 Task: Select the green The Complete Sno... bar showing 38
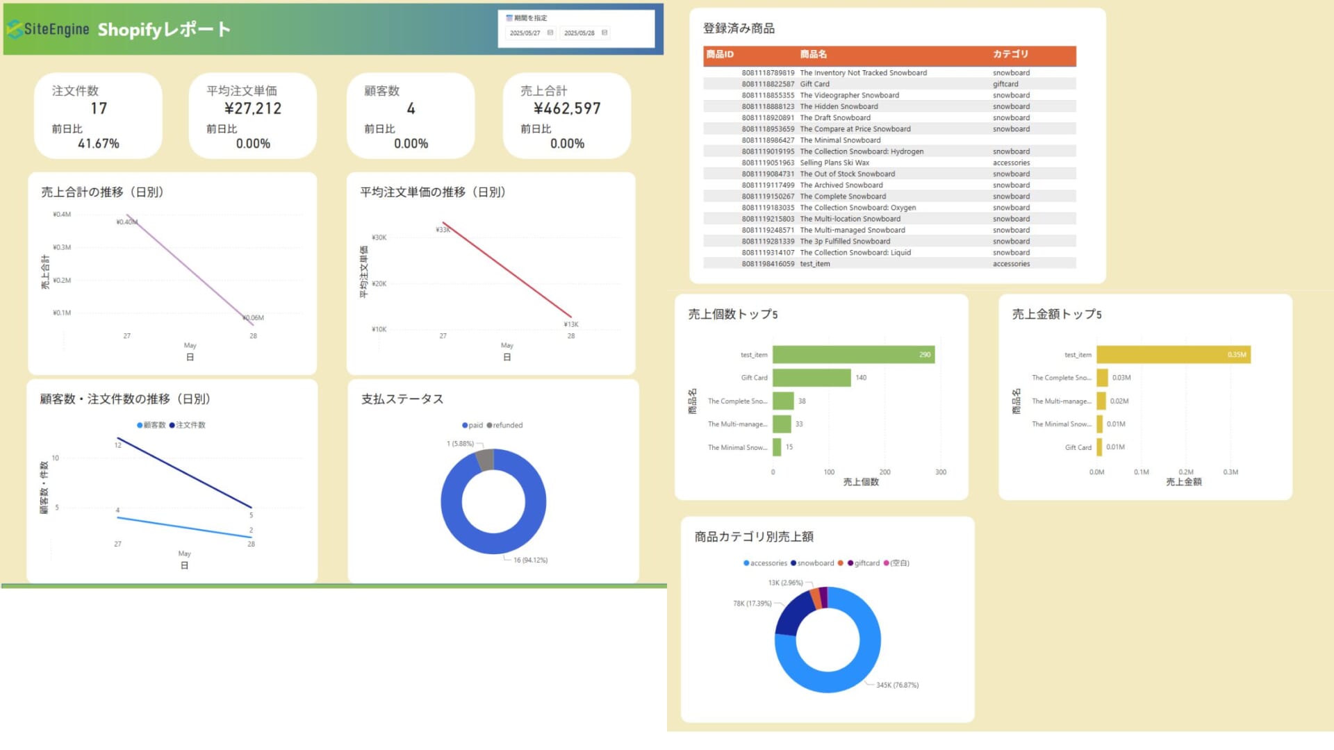tap(783, 401)
